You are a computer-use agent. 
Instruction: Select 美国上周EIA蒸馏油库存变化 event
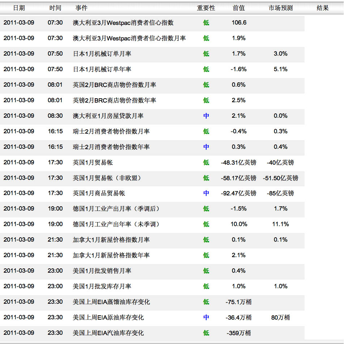[111, 302]
